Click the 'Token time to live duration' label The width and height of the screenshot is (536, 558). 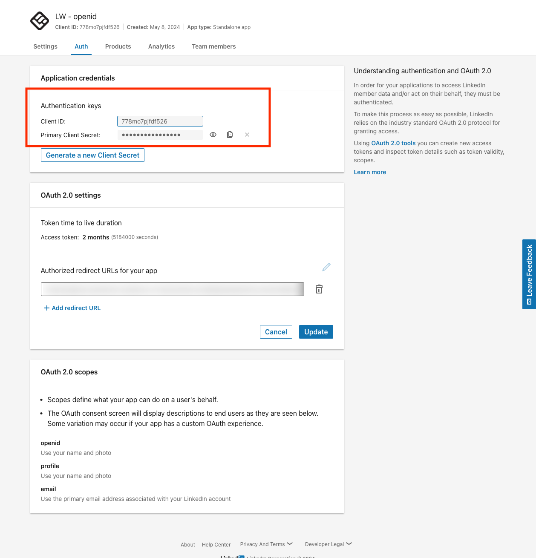pos(81,223)
